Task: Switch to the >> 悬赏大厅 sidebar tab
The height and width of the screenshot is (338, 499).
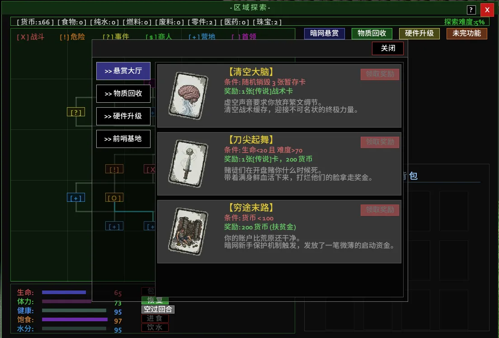Action: [x=123, y=71]
